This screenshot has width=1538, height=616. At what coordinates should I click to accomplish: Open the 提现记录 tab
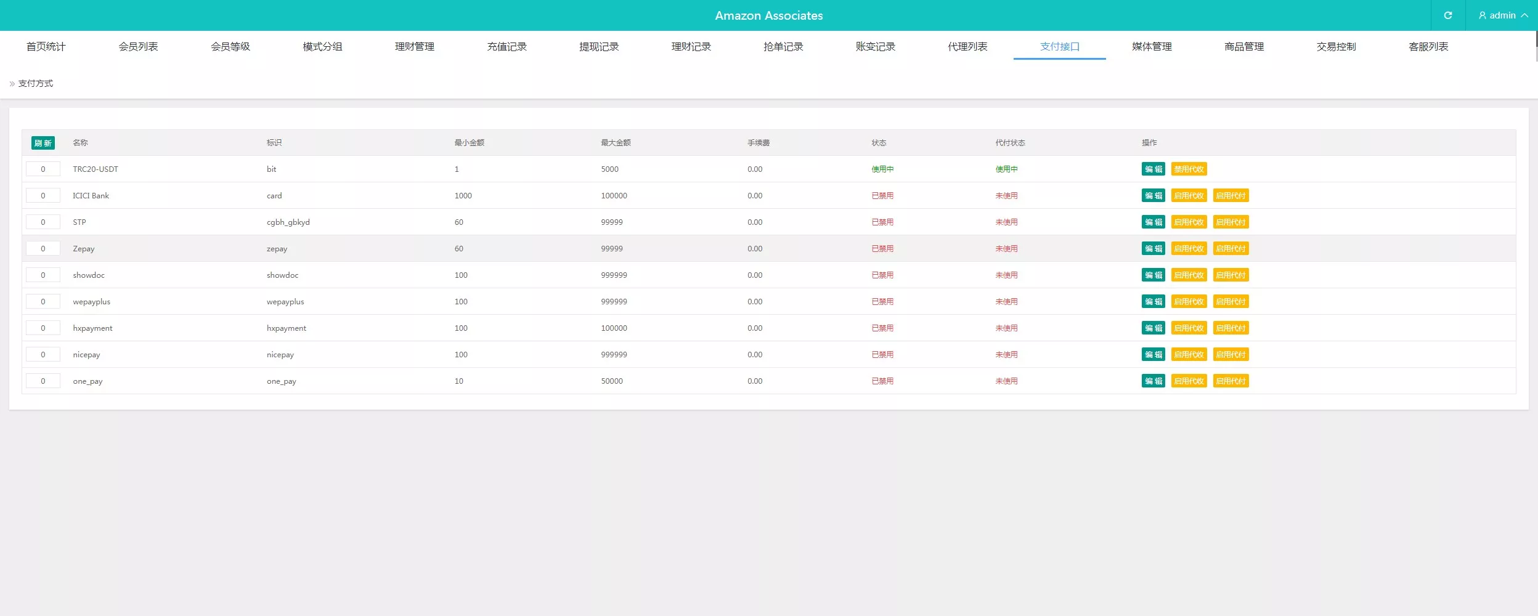pos(598,47)
